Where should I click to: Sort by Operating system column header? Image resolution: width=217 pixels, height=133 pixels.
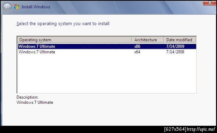75,40
